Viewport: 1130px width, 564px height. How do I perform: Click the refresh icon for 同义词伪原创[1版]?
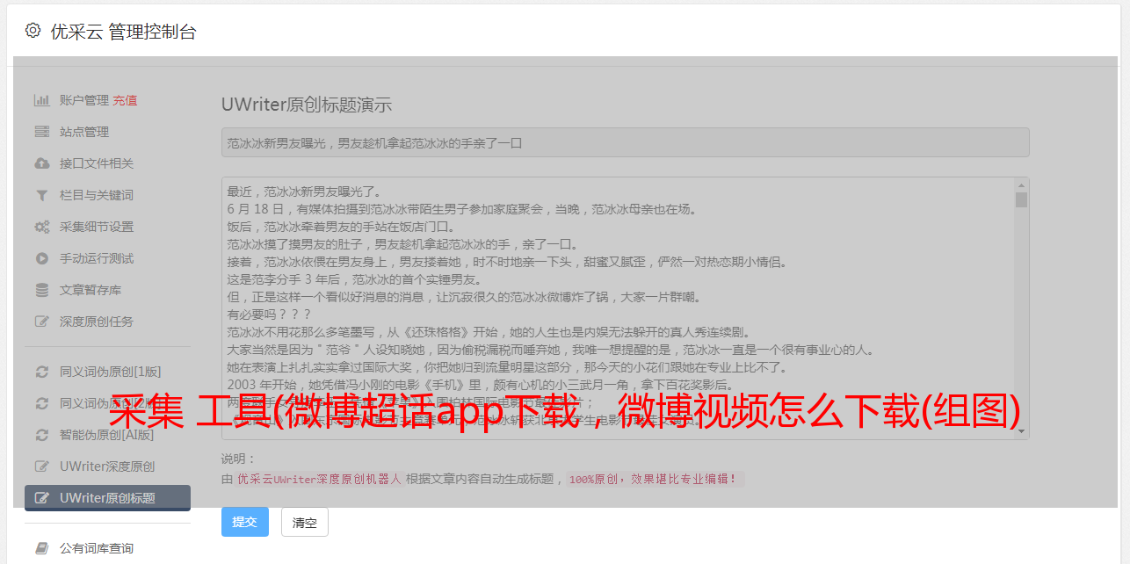(x=41, y=372)
